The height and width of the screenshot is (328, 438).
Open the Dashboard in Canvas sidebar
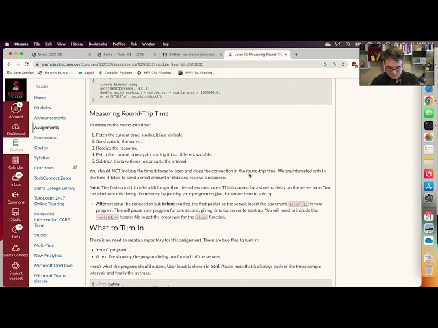coord(16,130)
